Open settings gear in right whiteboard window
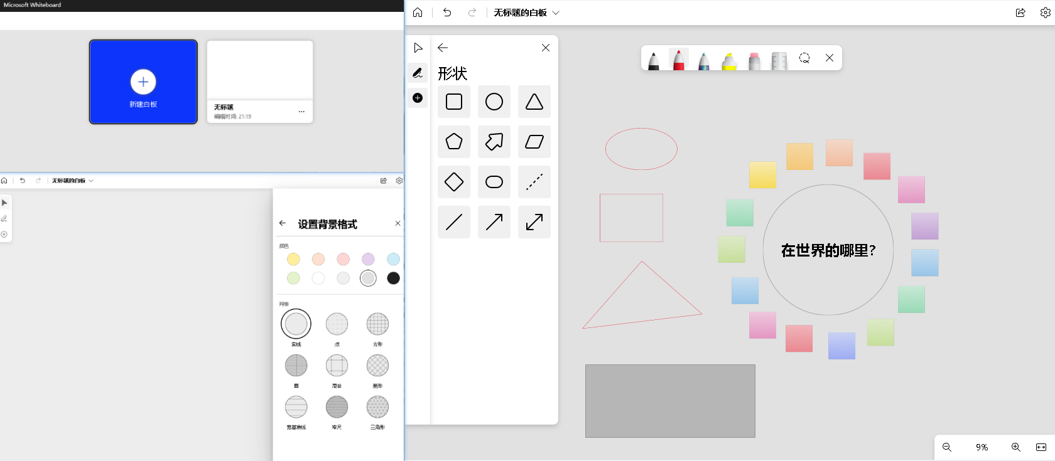 1046,13
